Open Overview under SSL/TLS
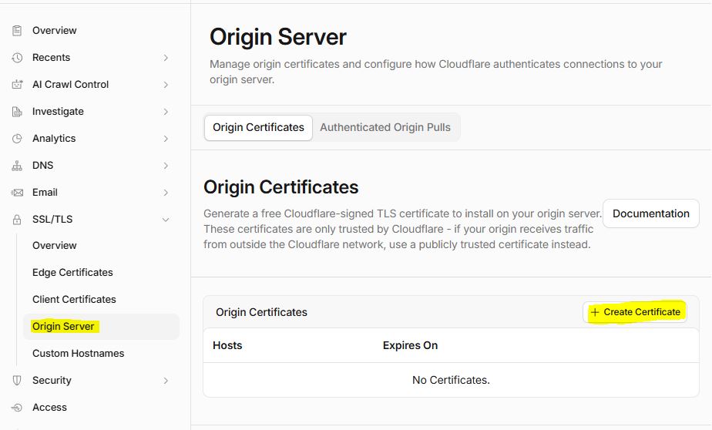The width and height of the screenshot is (712, 430). pyautogui.click(x=54, y=246)
